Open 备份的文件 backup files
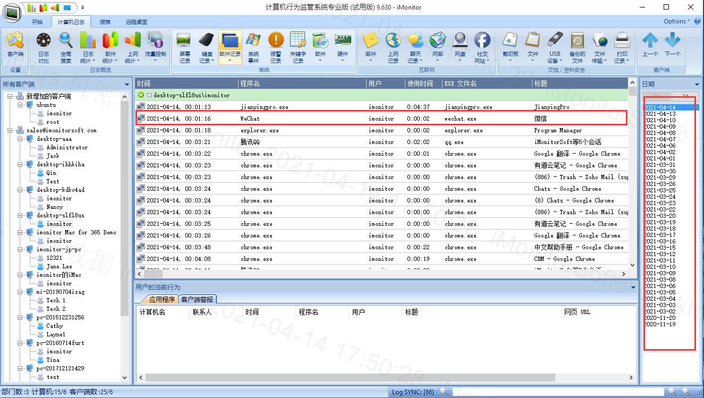This screenshot has height=398, width=704. point(577,48)
